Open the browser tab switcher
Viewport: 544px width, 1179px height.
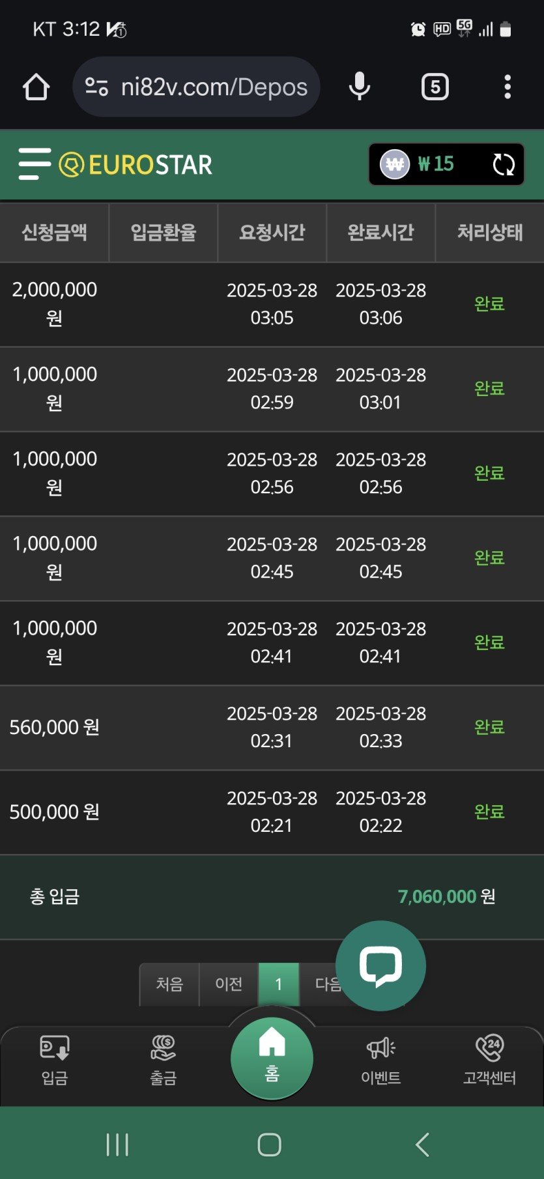pos(435,87)
